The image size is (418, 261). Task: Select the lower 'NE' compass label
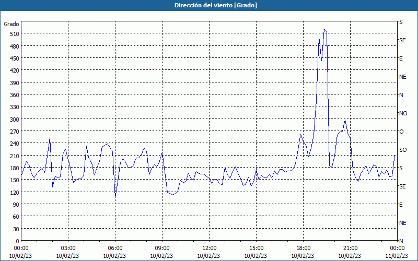point(403,223)
